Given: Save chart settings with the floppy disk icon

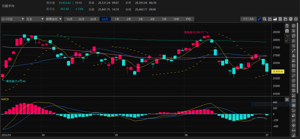Looking at the screenshot, I should tap(280, 19).
